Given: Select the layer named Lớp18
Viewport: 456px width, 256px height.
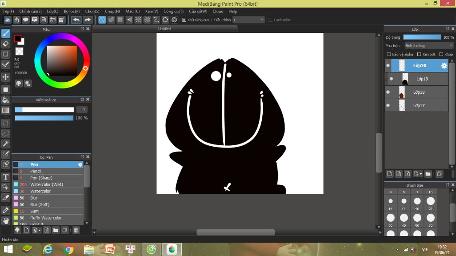Looking at the screenshot, I should 416,92.
